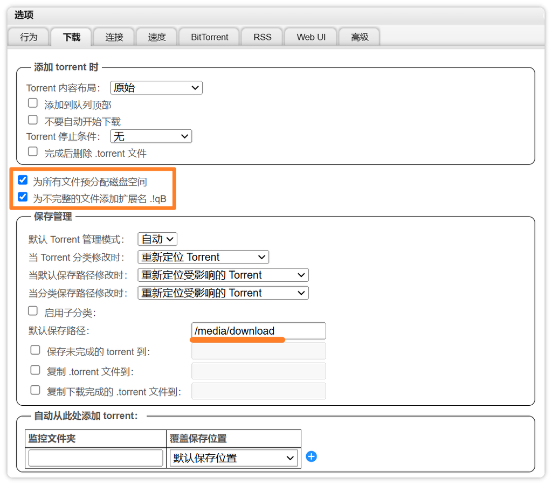Disable 为所有文件预分配磁盘空间
The width and height of the screenshot is (552, 485).
tap(22, 179)
